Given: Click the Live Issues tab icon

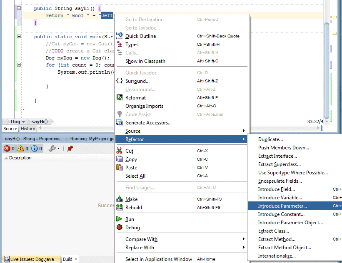Looking at the screenshot, I should 7,259.
